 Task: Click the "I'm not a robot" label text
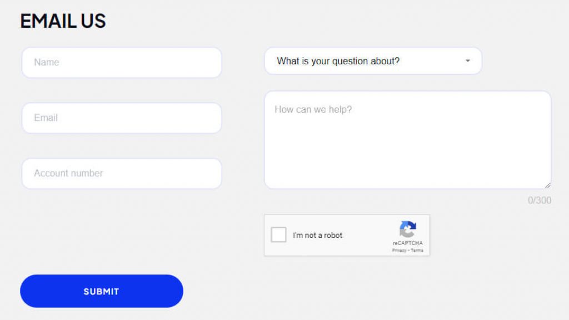tap(318, 236)
